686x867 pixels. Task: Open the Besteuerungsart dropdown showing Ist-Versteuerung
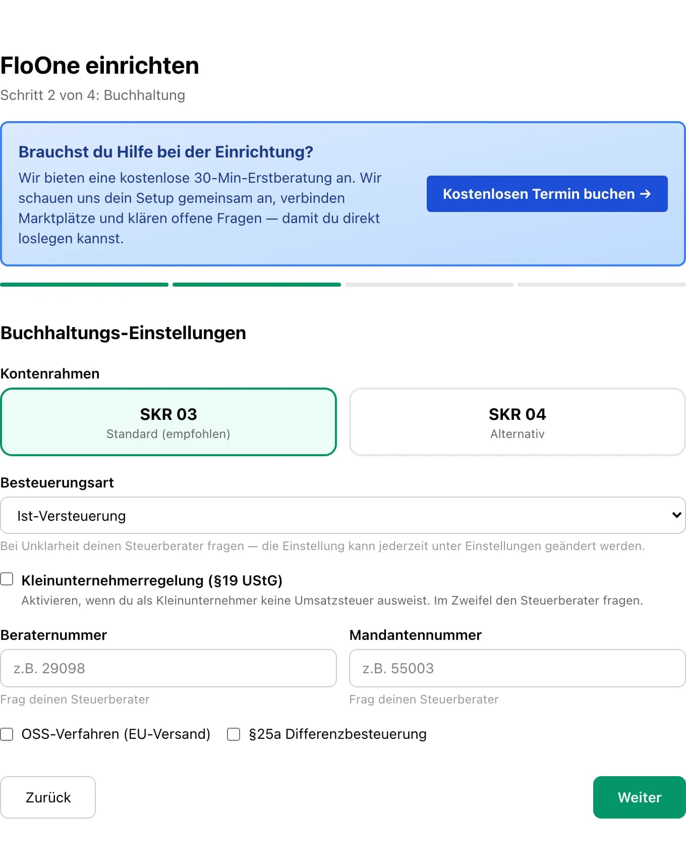(x=343, y=515)
